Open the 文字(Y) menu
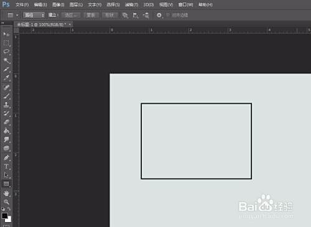The height and width of the screenshot is (227, 311). [95, 4]
